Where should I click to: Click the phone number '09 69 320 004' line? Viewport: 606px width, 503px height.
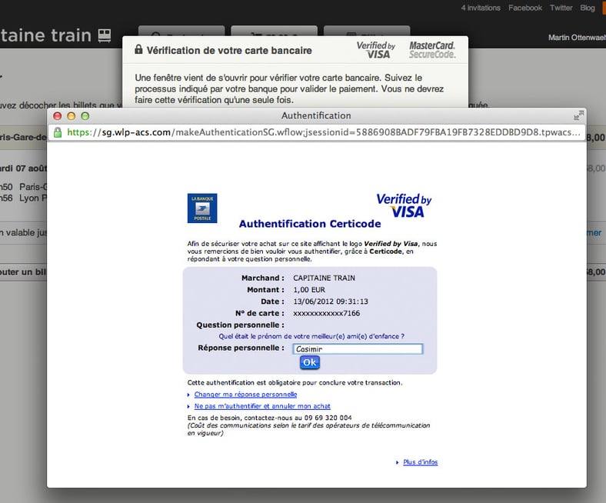269,418
